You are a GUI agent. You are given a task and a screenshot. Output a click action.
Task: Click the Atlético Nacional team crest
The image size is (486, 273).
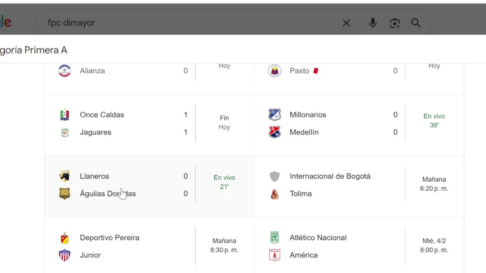click(x=275, y=238)
